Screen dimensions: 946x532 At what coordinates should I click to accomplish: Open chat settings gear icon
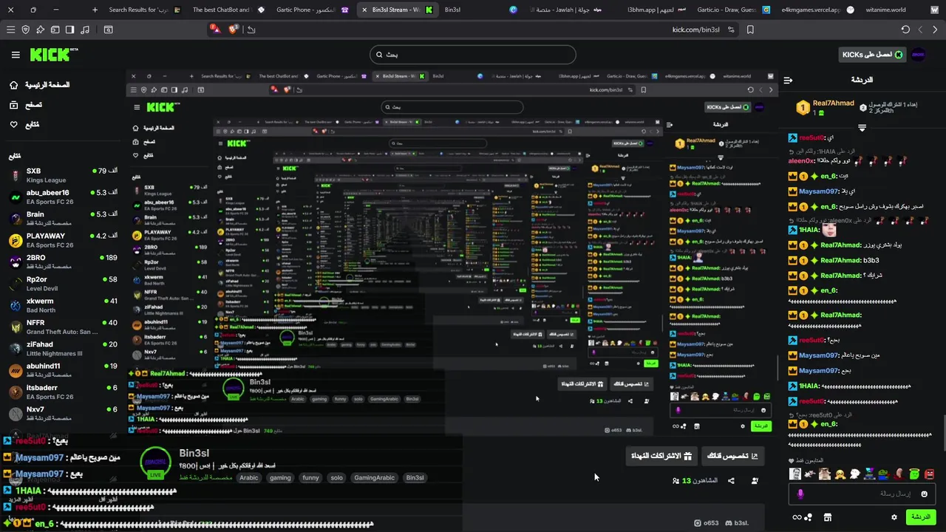[894, 517]
